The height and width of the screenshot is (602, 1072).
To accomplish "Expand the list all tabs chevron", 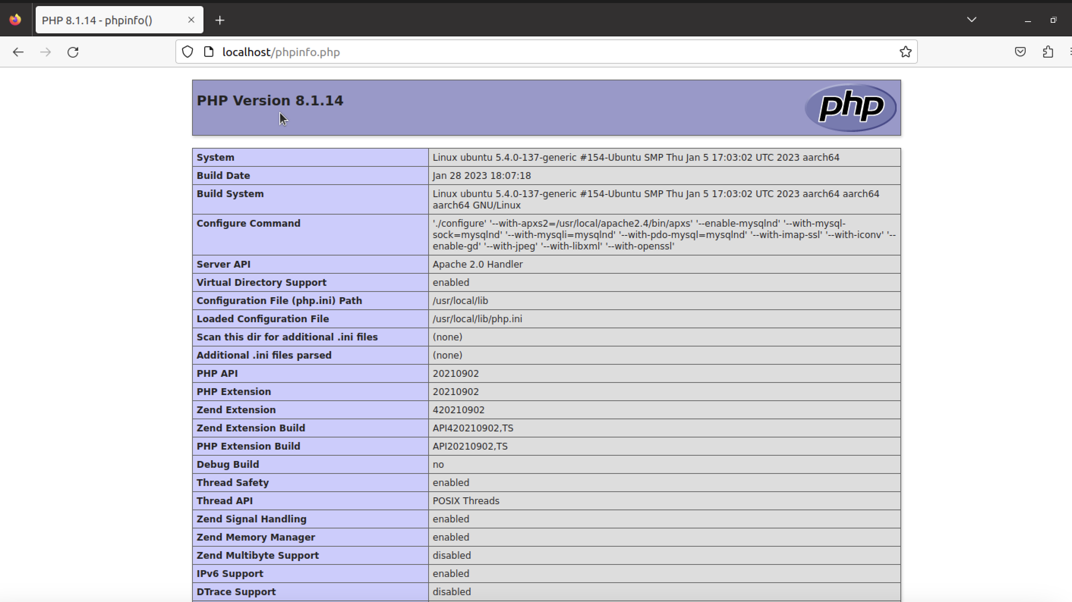I will point(971,20).
